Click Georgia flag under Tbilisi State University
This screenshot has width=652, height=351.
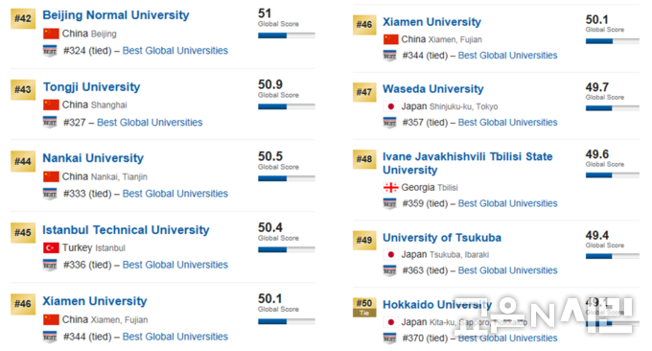(390, 188)
